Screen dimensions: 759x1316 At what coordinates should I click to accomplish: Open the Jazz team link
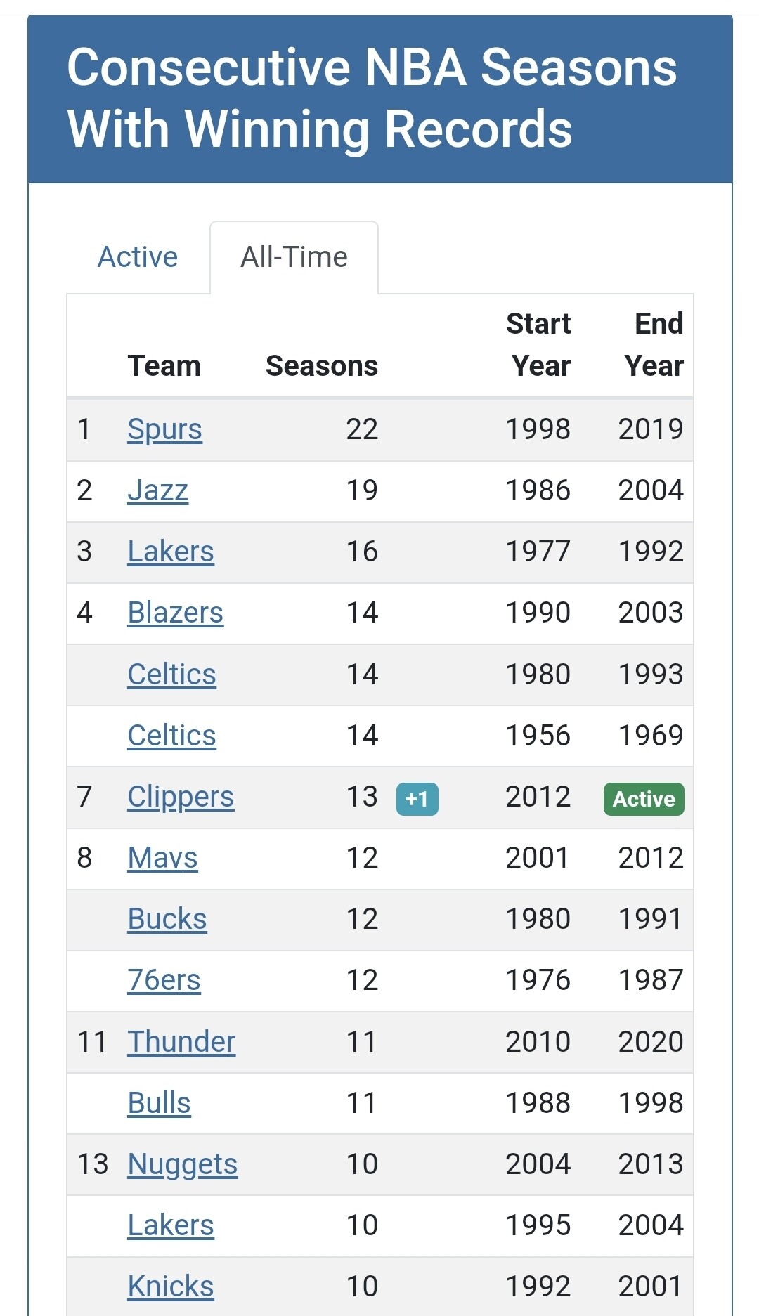157,490
